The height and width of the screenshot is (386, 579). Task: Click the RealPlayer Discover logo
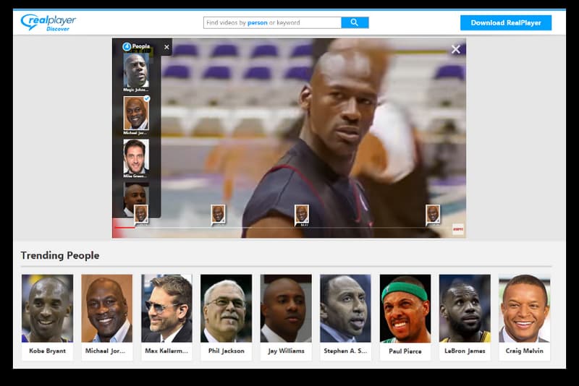[48, 22]
